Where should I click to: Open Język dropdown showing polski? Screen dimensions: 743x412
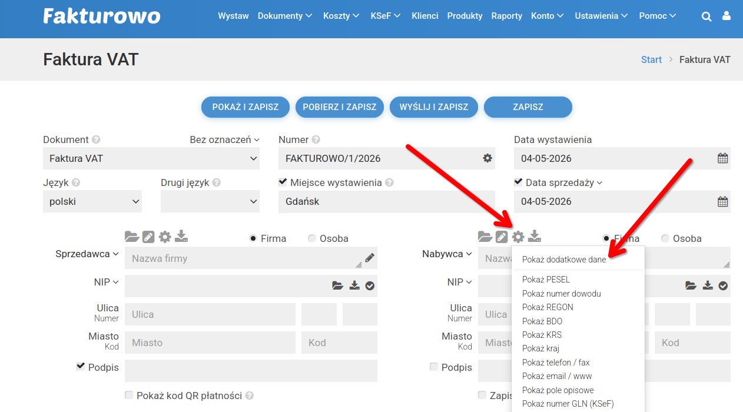click(x=92, y=201)
